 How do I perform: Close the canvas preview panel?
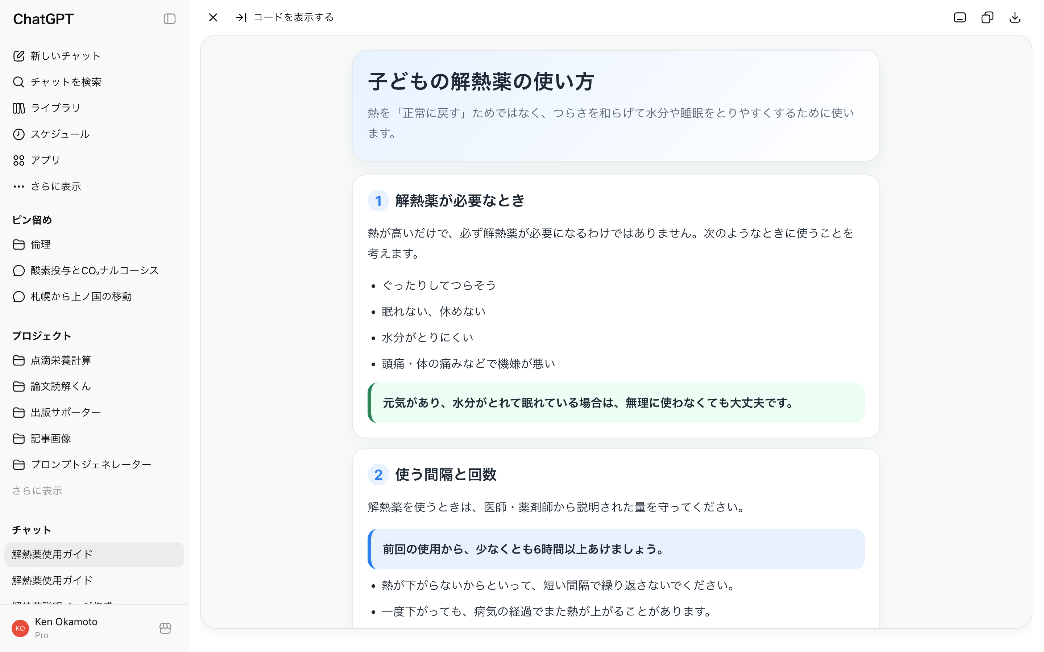pos(213,17)
